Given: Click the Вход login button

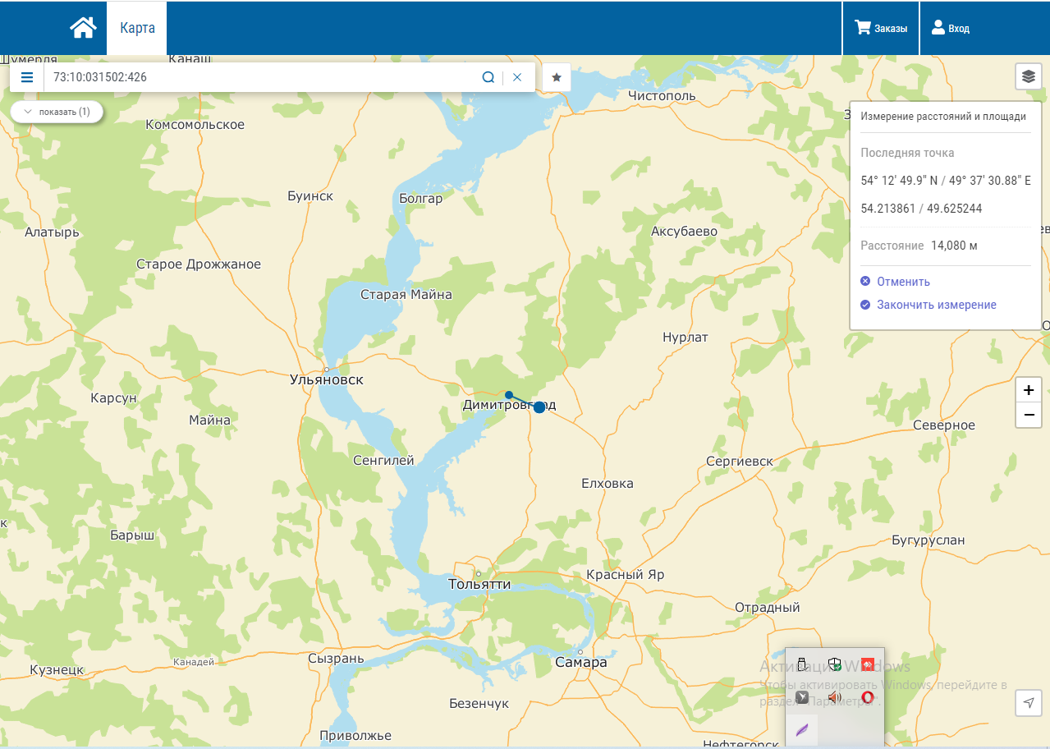Looking at the screenshot, I should click(x=950, y=28).
